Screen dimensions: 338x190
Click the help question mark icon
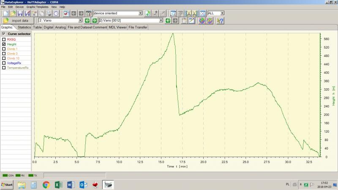tap(220, 20)
